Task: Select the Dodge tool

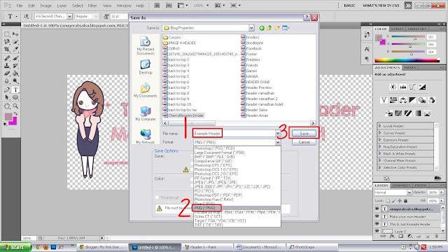Action: [15, 81]
